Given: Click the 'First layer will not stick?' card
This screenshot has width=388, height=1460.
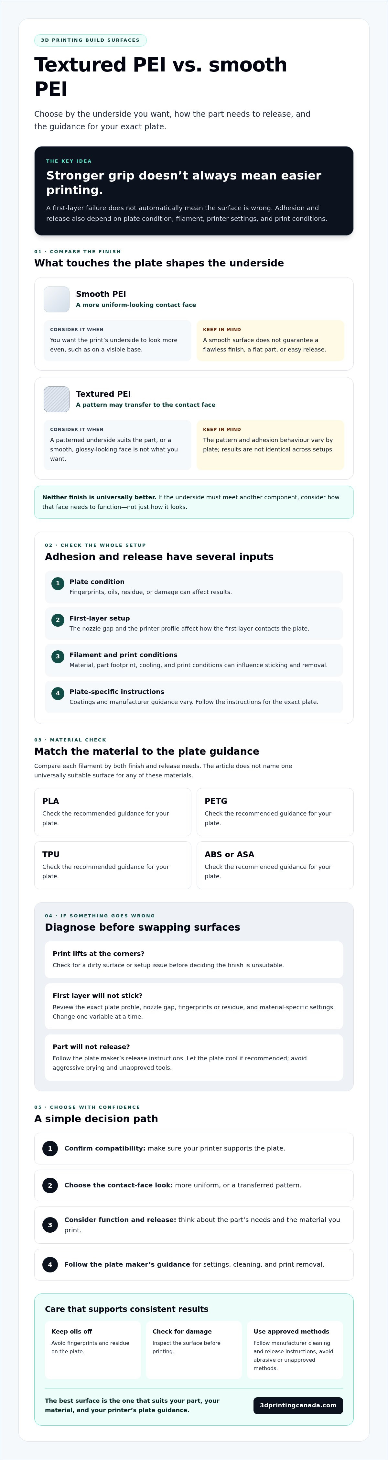Looking at the screenshot, I should [x=194, y=1006].
